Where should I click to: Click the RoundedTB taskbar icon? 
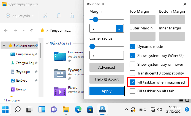(102, 109)
